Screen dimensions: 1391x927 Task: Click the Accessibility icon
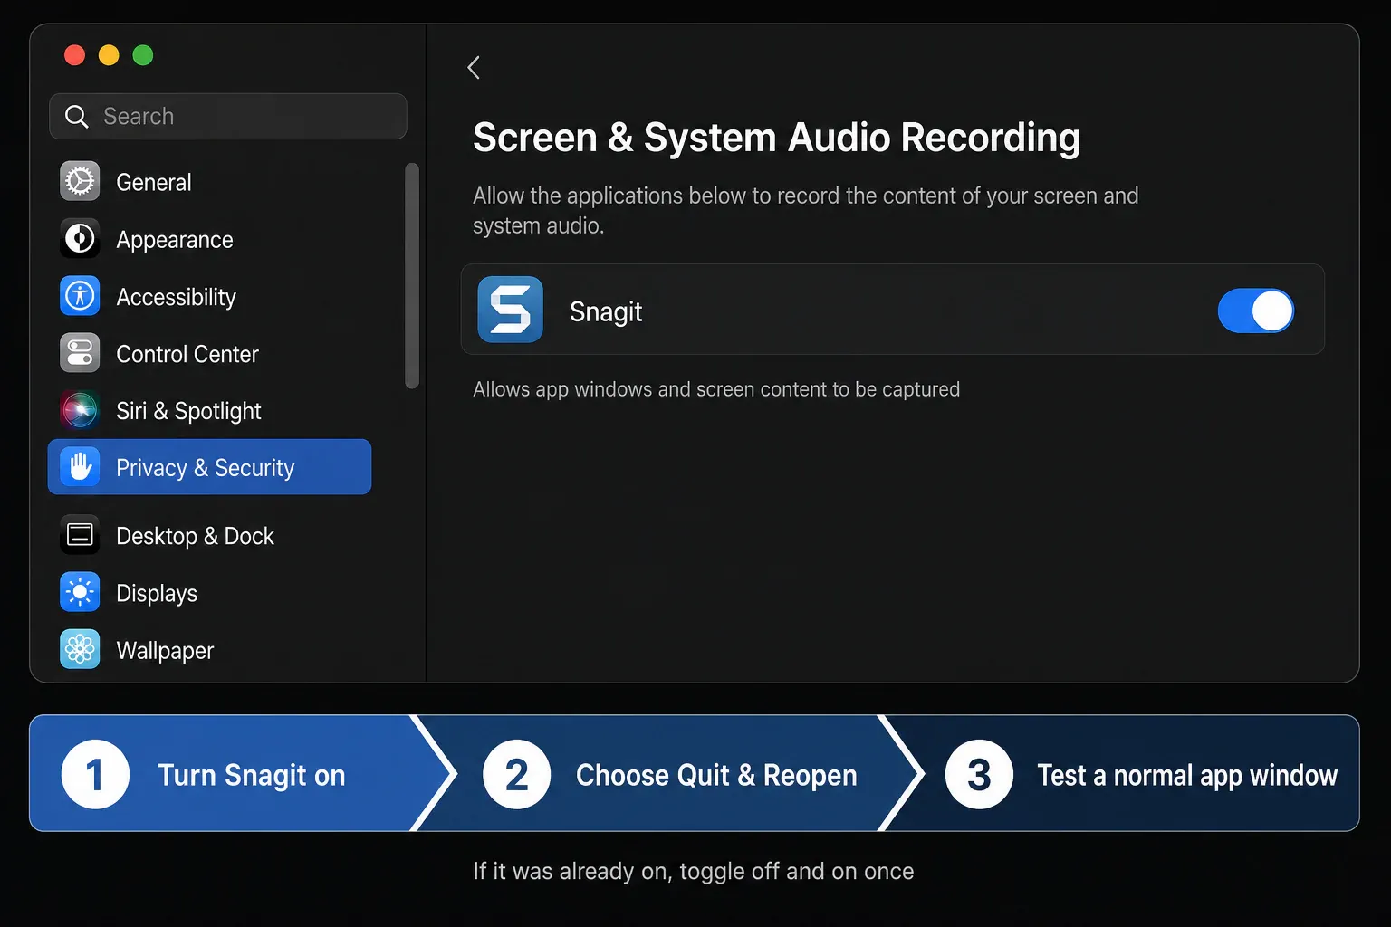[80, 296]
